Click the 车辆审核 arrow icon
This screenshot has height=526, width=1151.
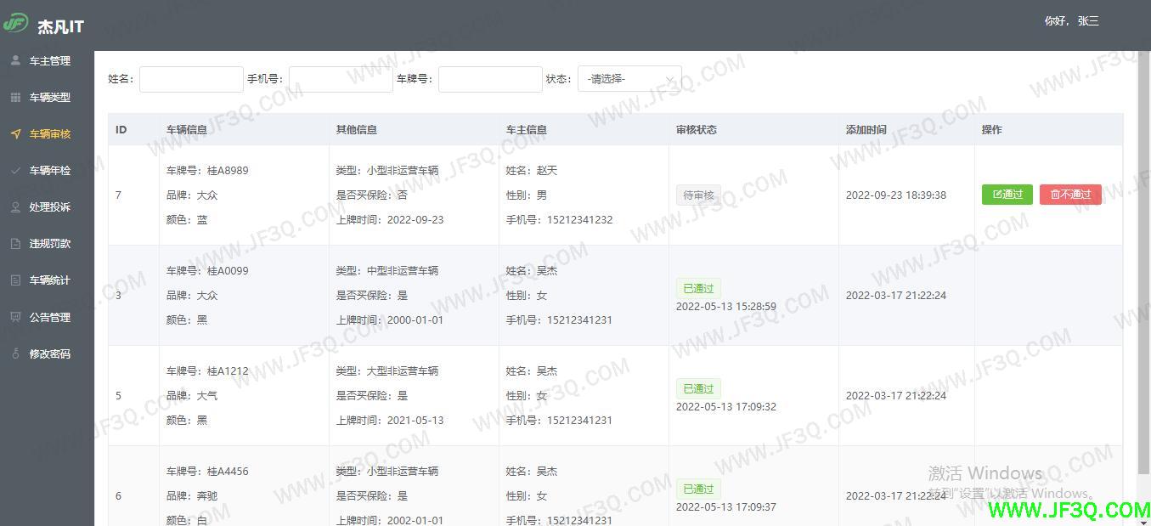click(15, 134)
